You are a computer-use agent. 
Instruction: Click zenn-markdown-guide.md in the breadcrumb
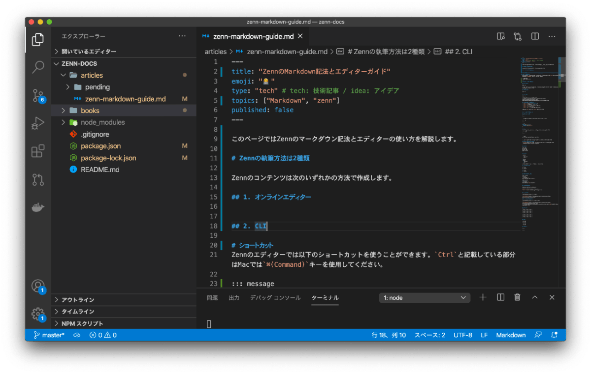click(x=287, y=52)
